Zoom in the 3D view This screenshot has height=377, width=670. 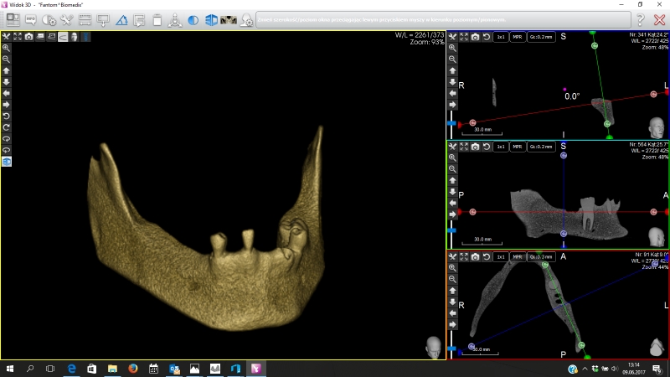[x=7, y=49]
